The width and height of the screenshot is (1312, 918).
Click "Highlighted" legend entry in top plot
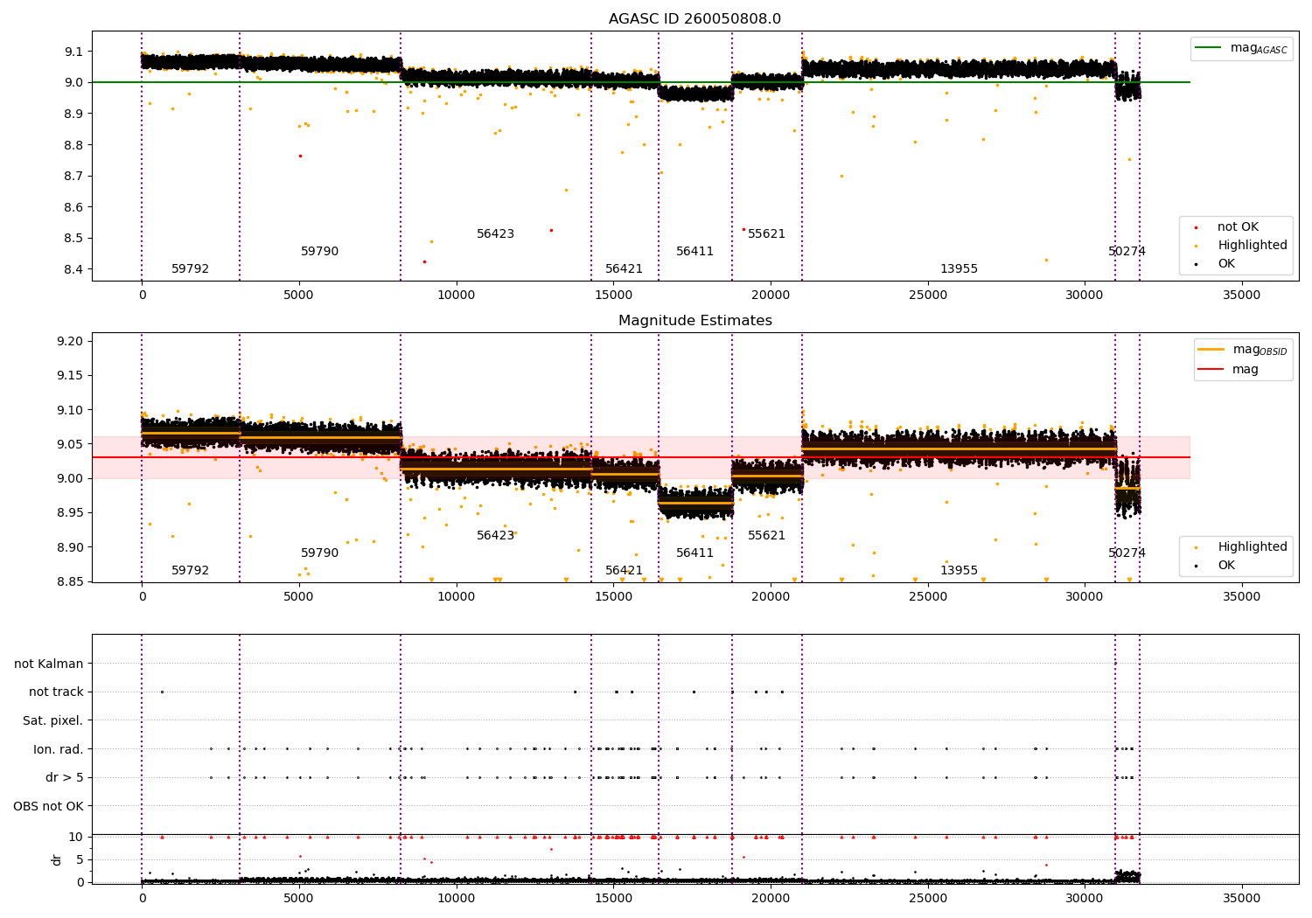tap(1240, 246)
